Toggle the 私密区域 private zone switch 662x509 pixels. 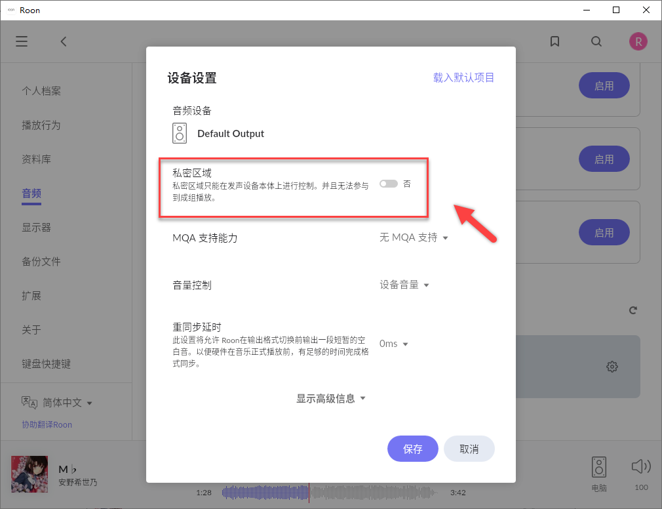pos(389,184)
